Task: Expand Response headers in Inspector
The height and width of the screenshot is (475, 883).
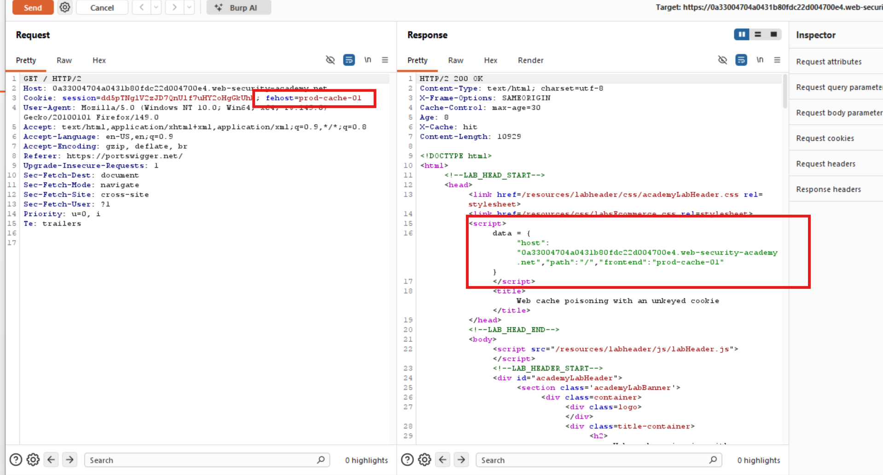Action: point(836,189)
